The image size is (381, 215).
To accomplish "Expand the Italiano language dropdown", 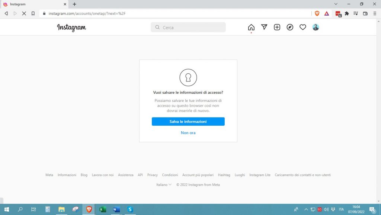I will tap(164, 184).
